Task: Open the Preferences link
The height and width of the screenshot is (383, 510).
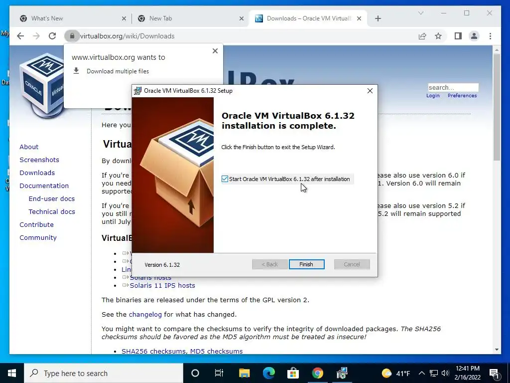Action: pos(462,95)
